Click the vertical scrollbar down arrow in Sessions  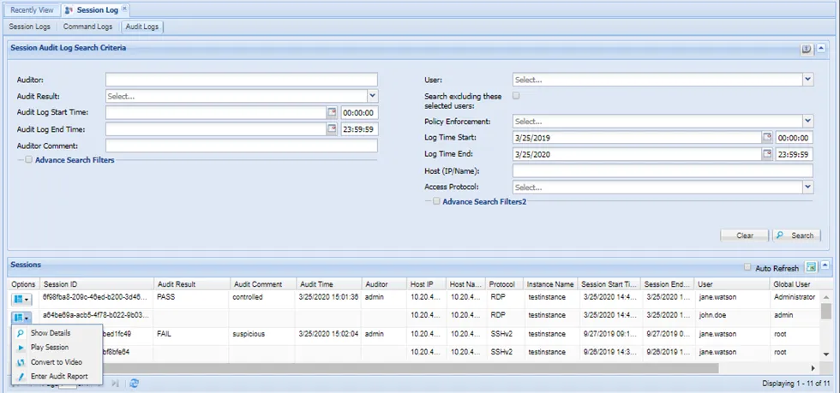coord(826,354)
